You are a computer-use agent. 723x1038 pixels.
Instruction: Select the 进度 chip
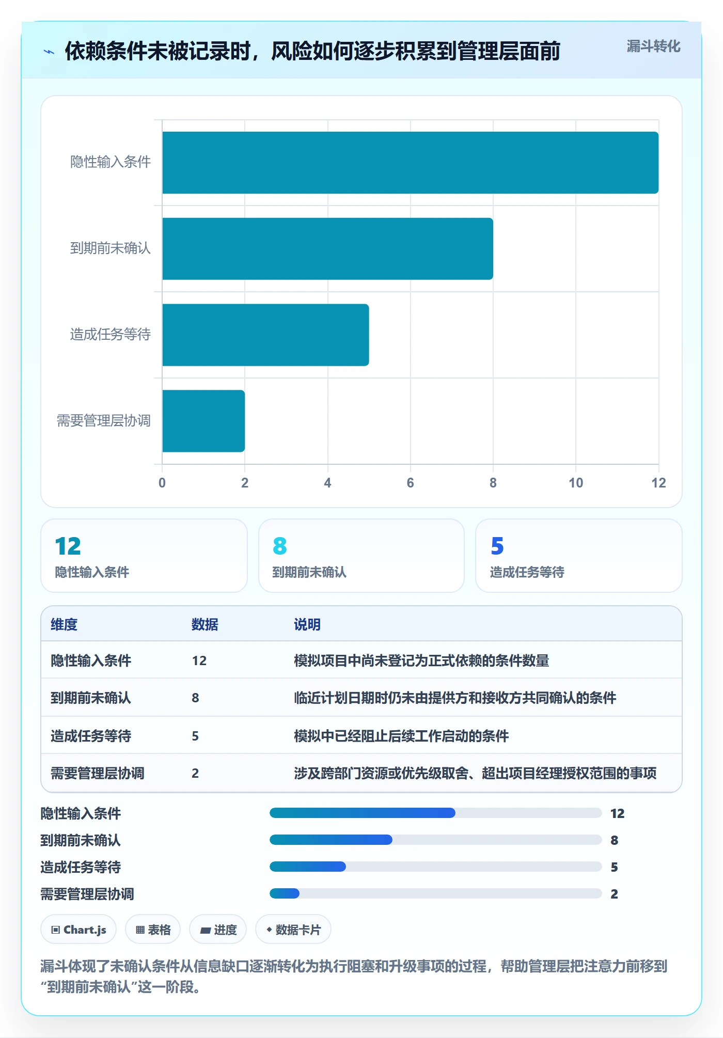pyautogui.click(x=218, y=930)
